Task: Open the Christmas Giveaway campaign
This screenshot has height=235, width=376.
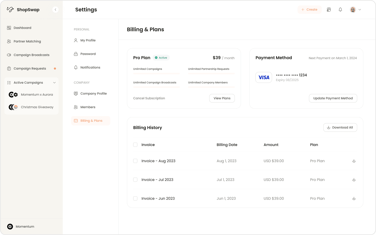Action: click(37, 107)
